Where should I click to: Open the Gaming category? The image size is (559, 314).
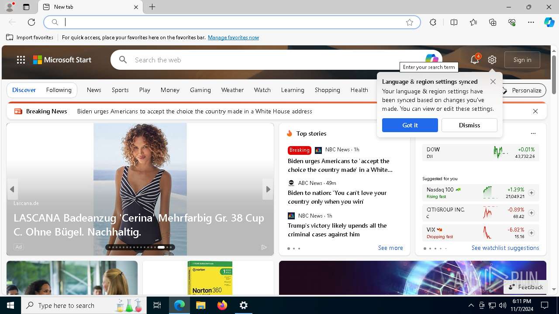tap(200, 90)
